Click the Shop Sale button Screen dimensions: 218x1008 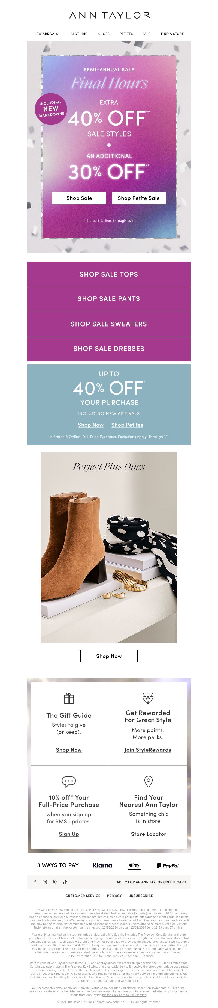(79, 198)
